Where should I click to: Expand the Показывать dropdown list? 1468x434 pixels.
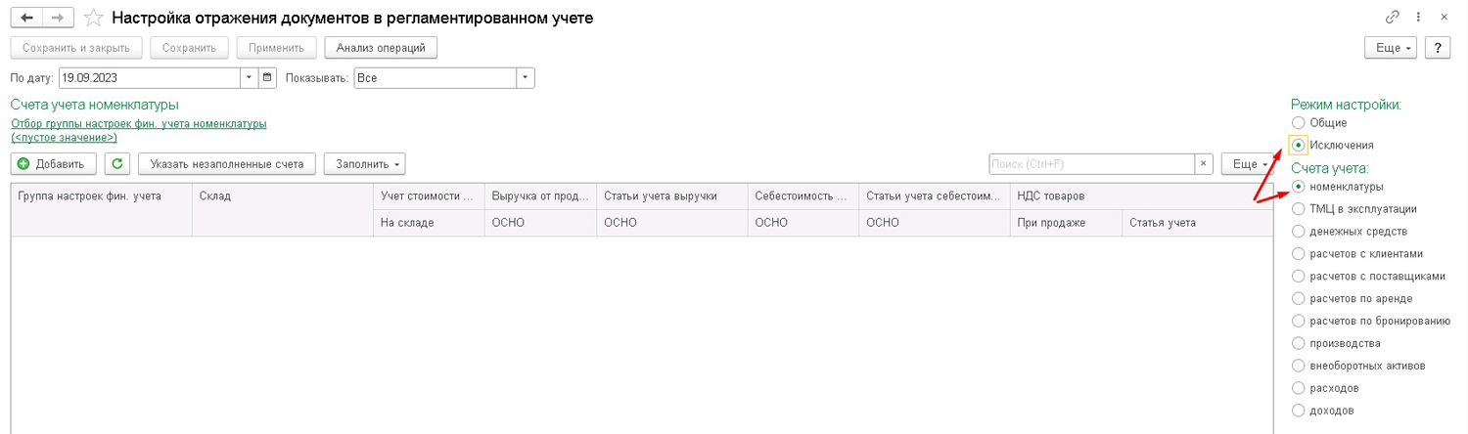tap(526, 77)
